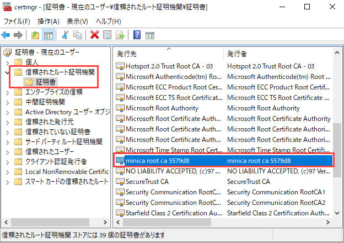
Task: Expand エンタープライズの信頼 node
Action: click(x=8, y=93)
